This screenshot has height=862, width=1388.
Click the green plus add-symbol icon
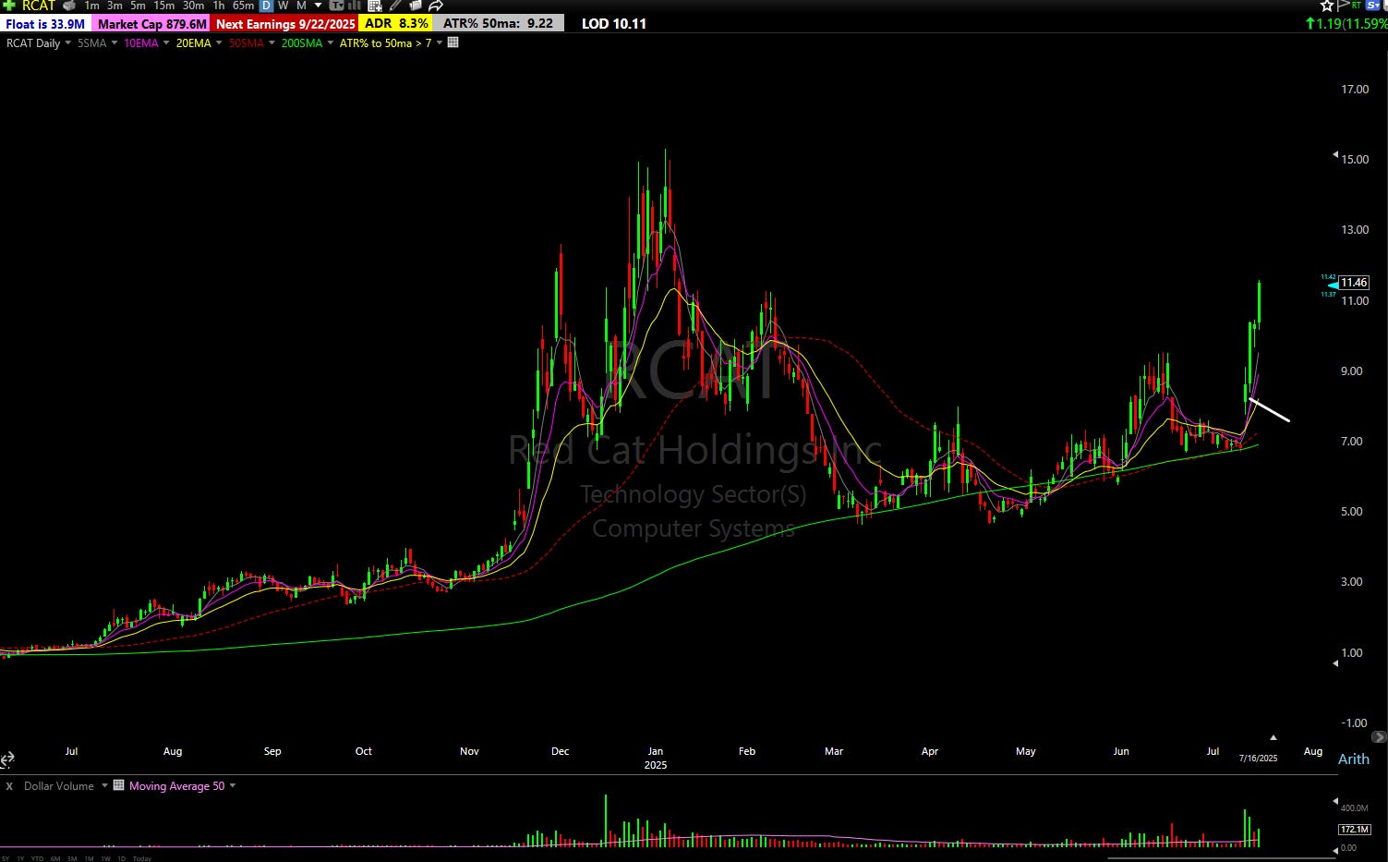tap(9, 6)
